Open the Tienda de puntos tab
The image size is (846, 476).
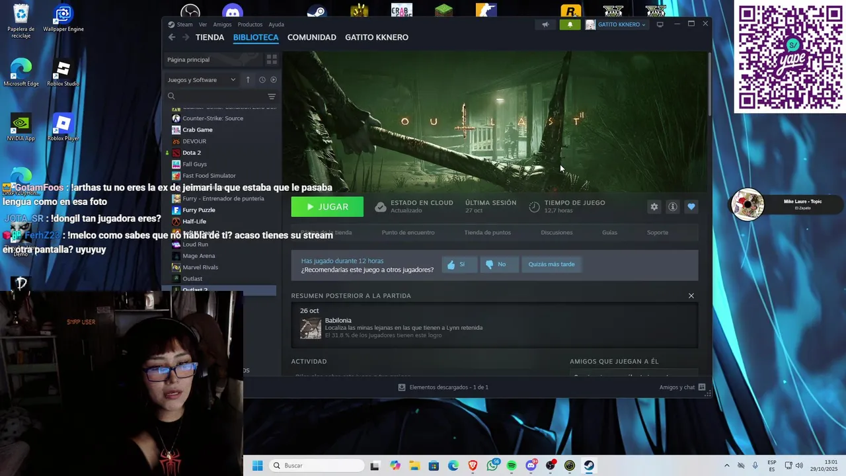(487, 233)
